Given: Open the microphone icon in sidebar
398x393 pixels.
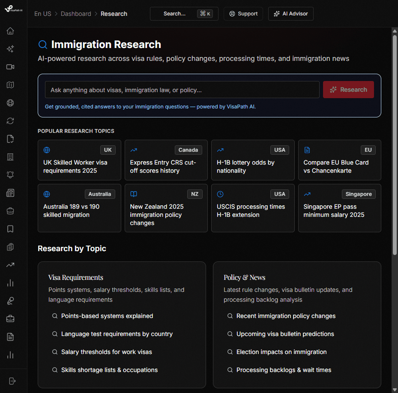Looking at the screenshot, I should point(10,301).
